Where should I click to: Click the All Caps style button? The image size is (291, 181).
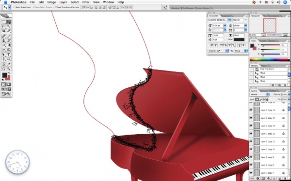tap(222, 45)
